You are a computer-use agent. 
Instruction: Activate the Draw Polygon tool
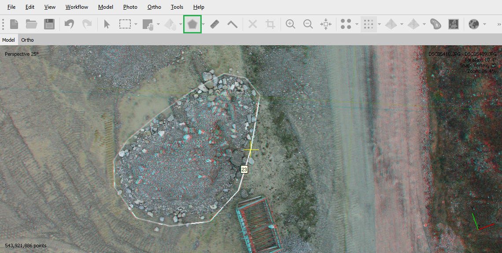click(192, 24)
